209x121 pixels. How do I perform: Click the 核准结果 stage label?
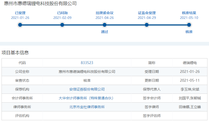click(x=189, y=13)
